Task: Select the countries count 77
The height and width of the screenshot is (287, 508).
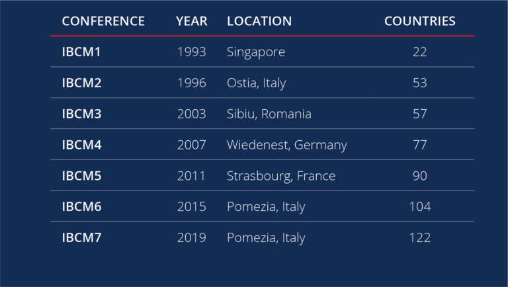Action: tap(419, 145)
